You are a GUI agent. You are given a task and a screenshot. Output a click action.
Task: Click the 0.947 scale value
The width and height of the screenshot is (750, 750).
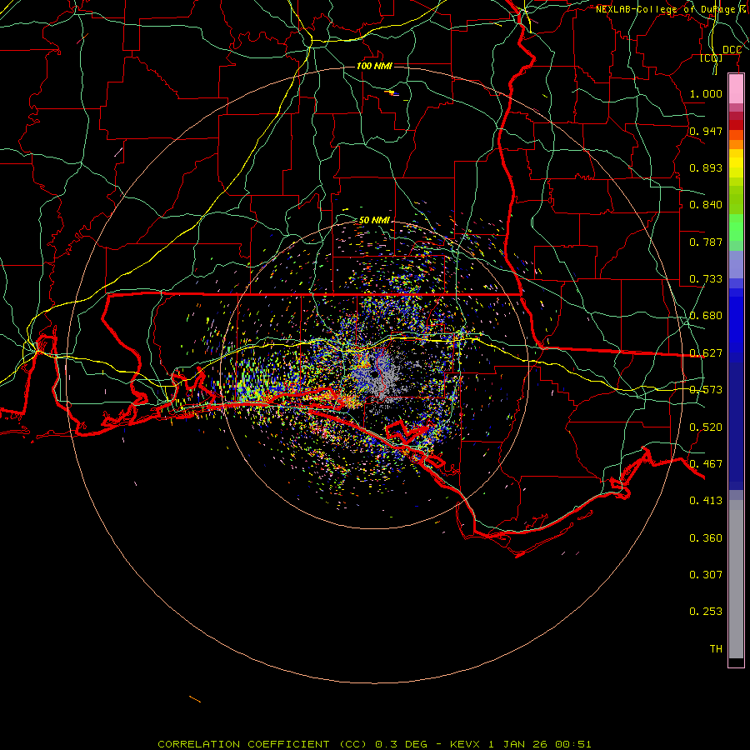point(706,131)
